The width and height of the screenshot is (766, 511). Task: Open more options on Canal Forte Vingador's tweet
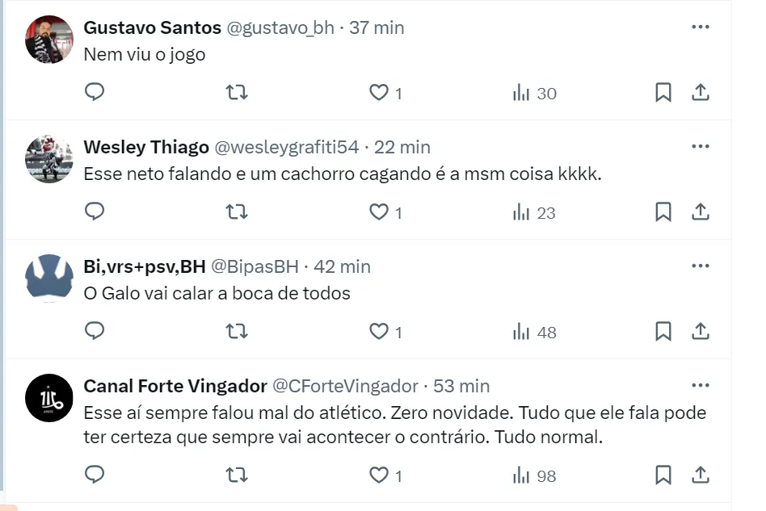click(x=701, y=385)
